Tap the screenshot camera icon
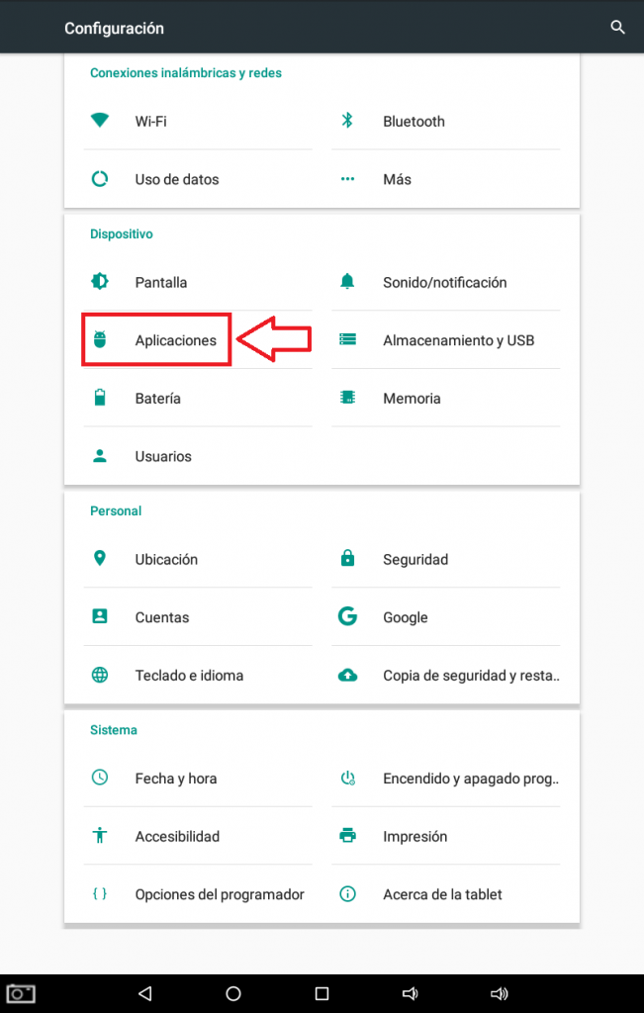Viewport: 644px width, 1013px height. [21, 992]
